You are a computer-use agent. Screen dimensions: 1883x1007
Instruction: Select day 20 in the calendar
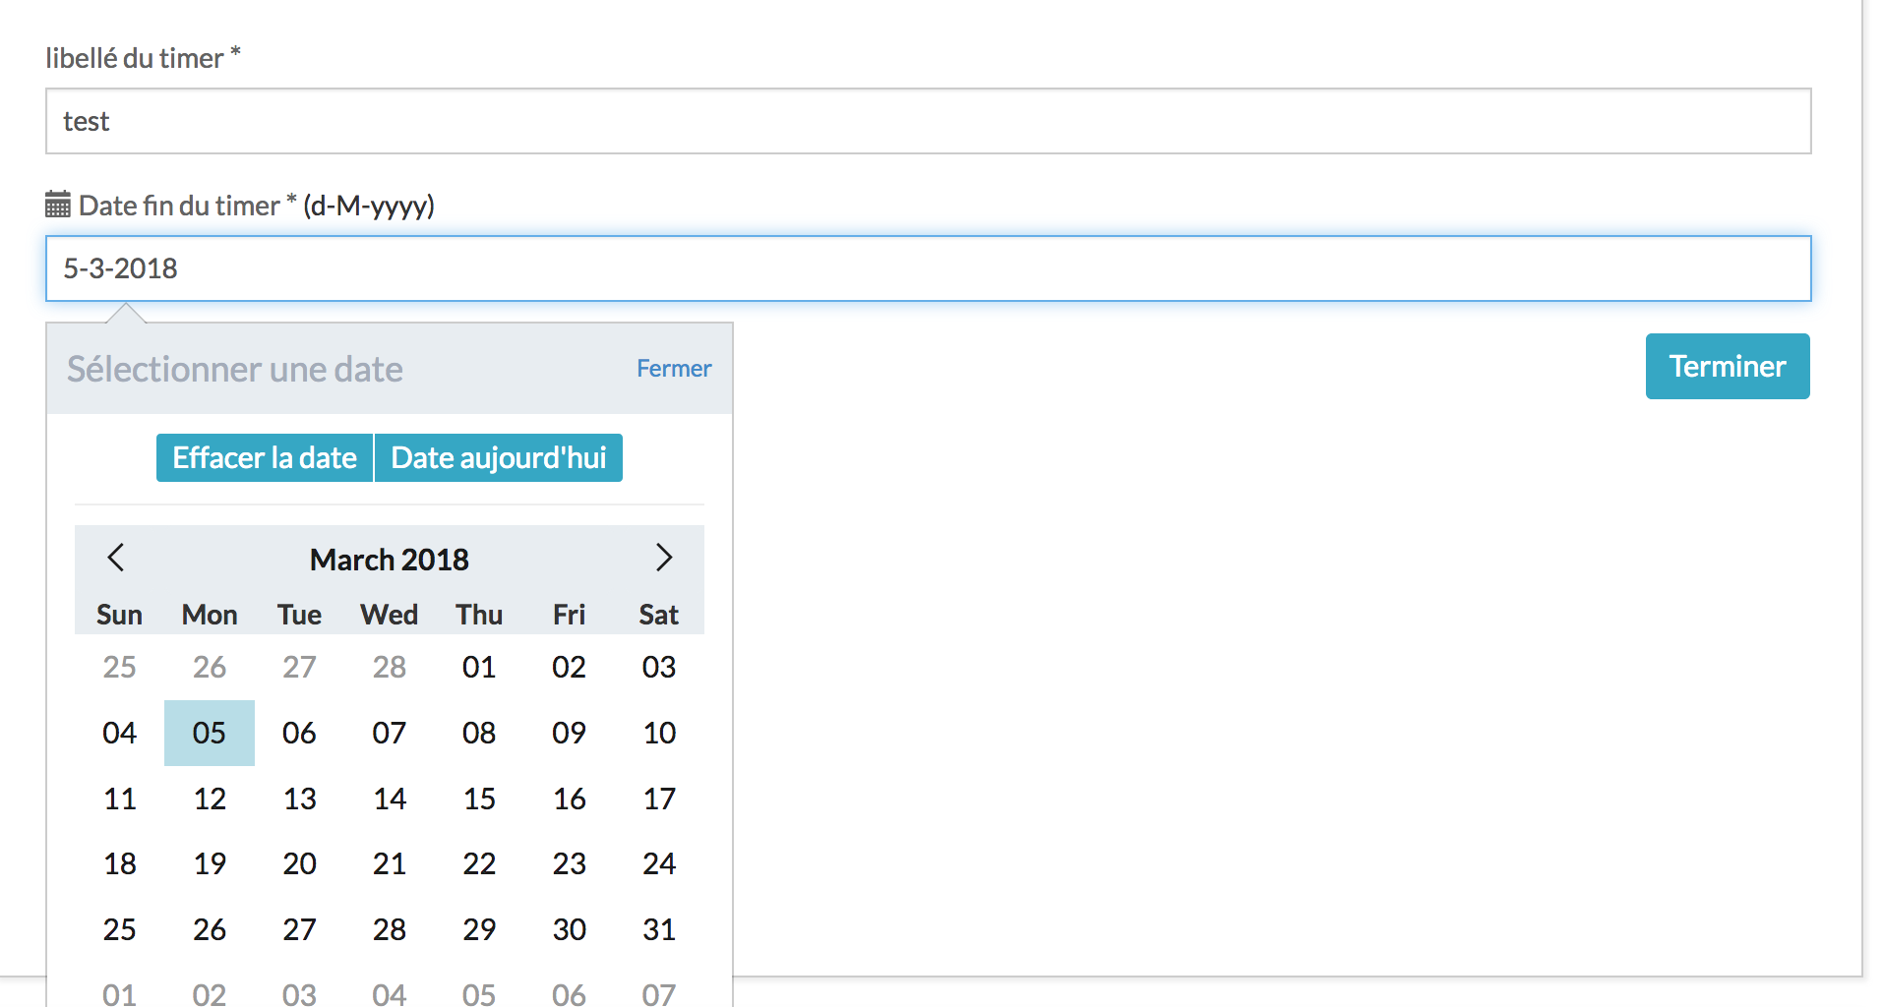299,863
